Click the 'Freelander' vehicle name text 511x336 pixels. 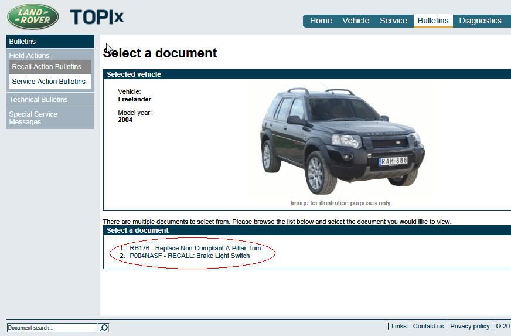[134, 99]
